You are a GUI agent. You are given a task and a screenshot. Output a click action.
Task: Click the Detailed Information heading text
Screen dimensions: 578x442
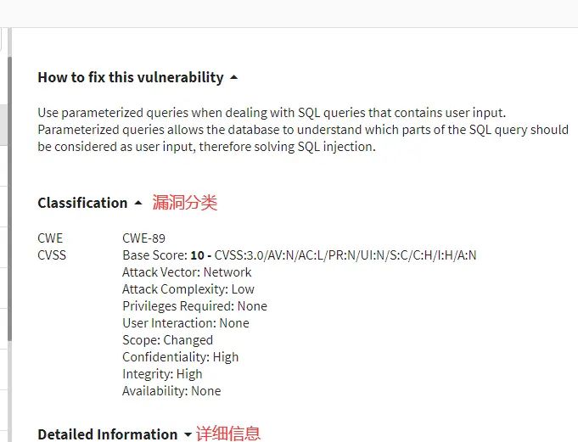107,434
